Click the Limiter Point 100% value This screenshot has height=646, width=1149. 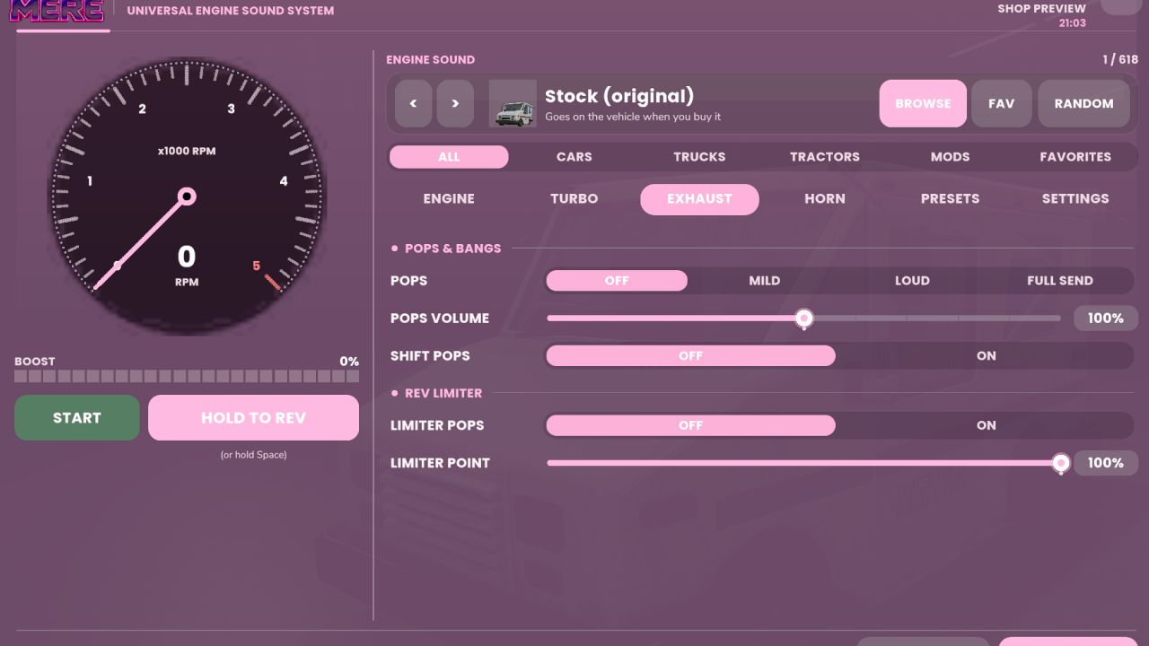click(x=1106, y=463)
